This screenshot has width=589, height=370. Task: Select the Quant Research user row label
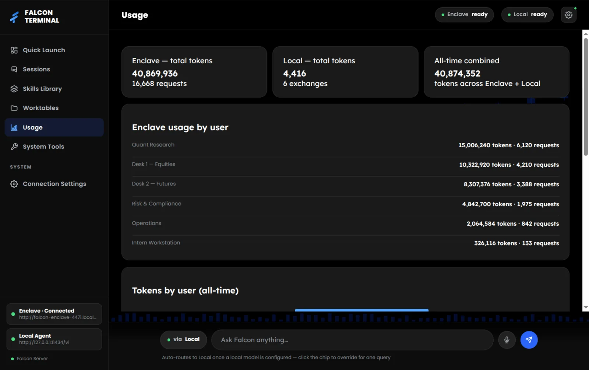click(153, 145)
